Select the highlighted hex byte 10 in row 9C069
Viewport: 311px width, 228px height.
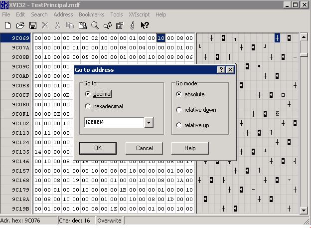point(161,38)
